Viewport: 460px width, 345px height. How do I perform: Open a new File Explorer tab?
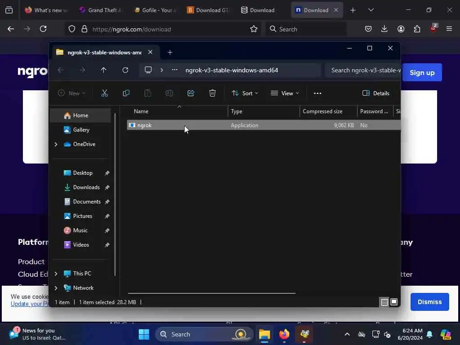170,53
